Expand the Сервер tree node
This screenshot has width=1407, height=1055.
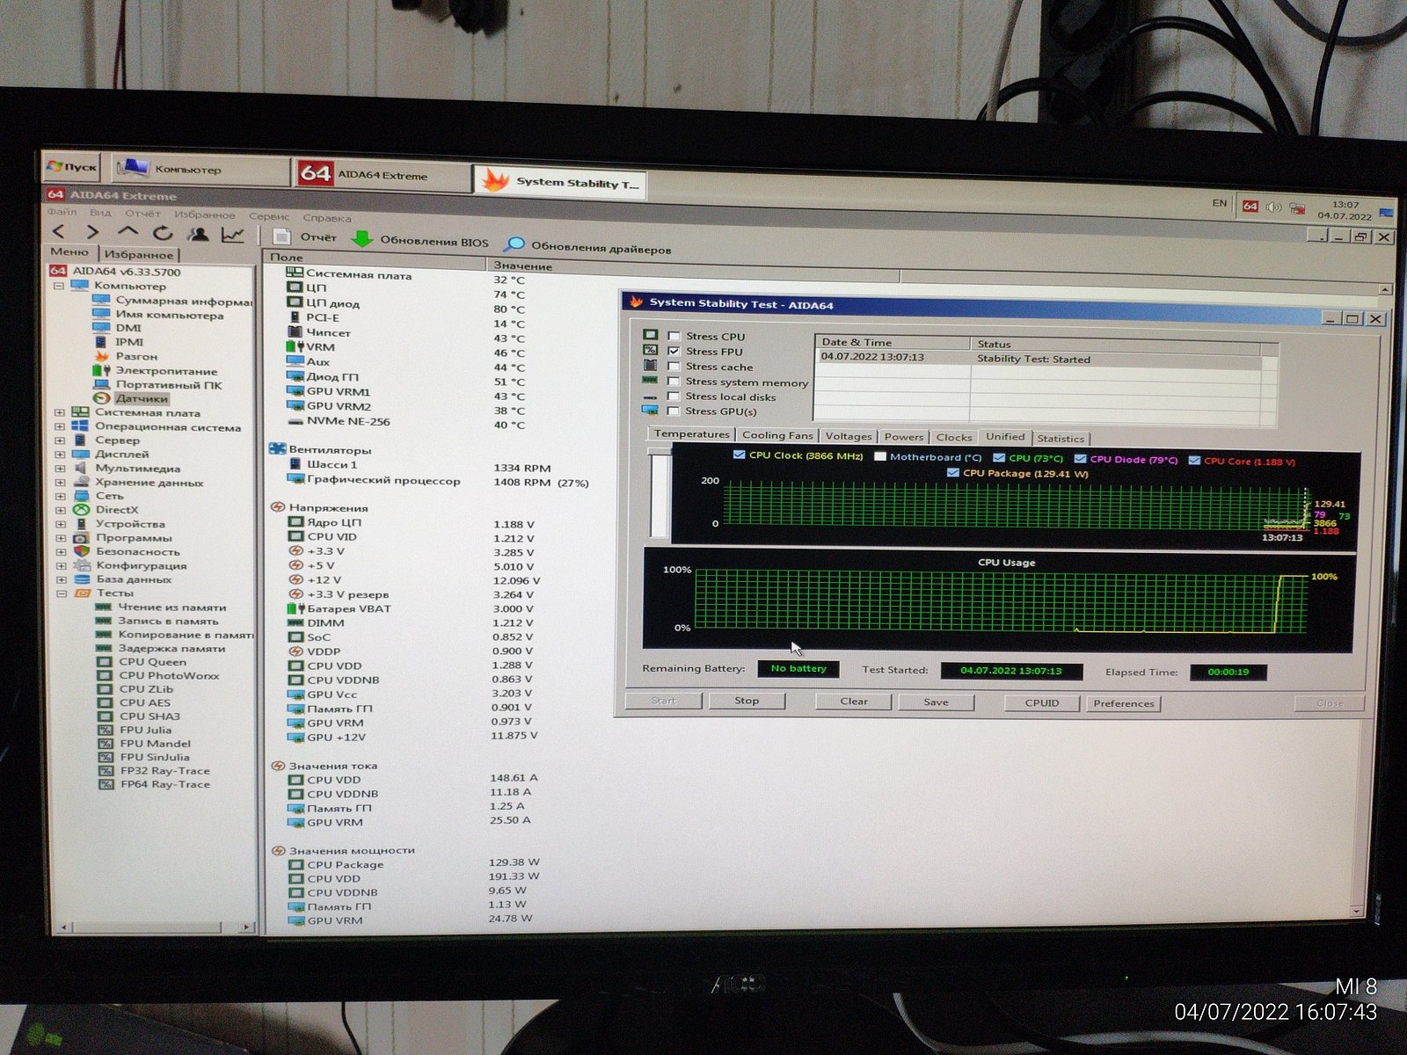tap(60, 440)
